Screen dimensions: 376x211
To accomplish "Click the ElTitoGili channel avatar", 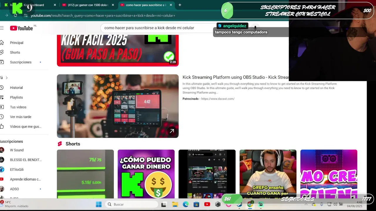I will [2, 169].
